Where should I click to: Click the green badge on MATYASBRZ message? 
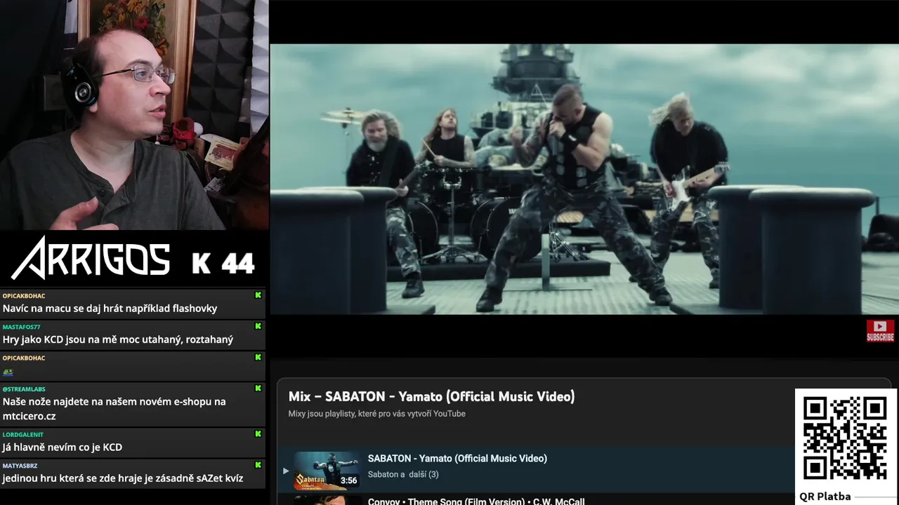pos(258,464)
